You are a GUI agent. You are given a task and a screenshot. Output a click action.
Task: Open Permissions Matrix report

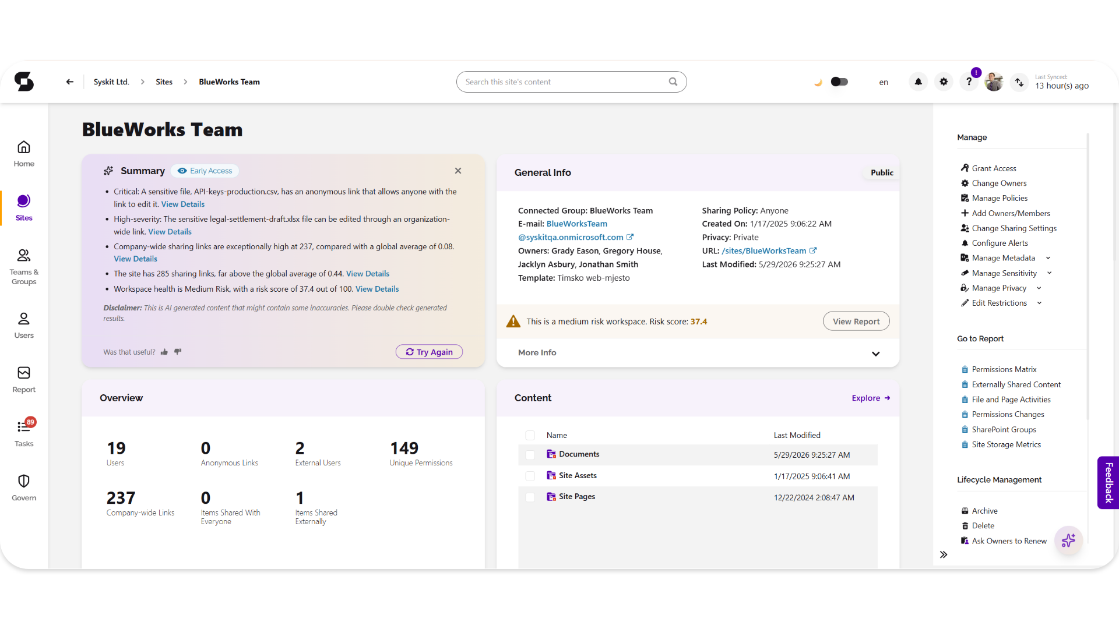(x=999, y=369)
